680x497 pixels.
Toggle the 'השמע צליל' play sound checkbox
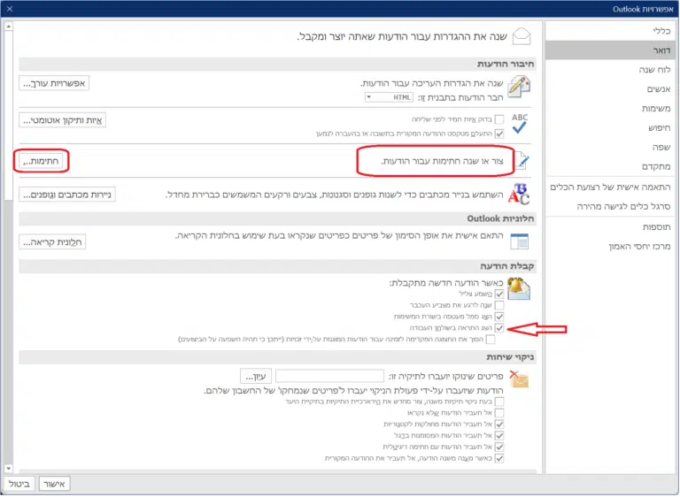pos(499,294)
